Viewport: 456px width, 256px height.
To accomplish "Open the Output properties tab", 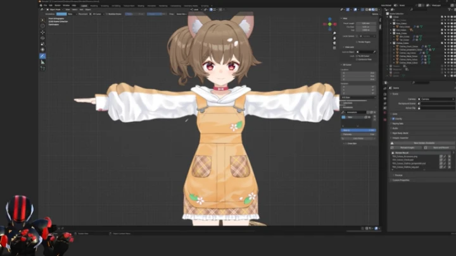I will pos(385,99).
